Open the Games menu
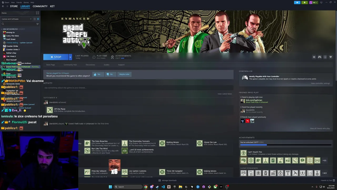Screen dimensions: 337x190 pos(26,2)
